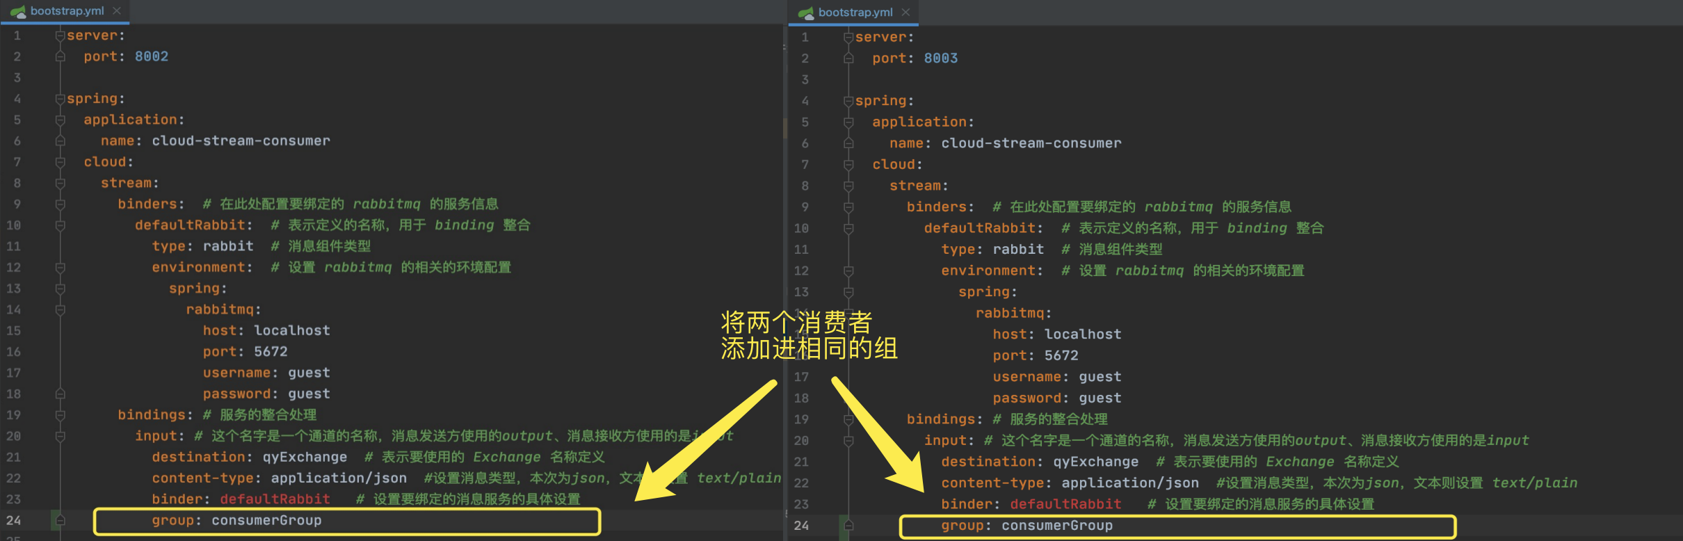The height and width of the screenshot is (541, 1683).
Task: Collapse the cloud block in left editor
Action: (61, 162)
